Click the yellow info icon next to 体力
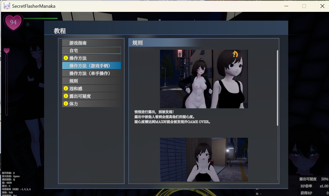Viewport: 329px width, 196px height. coord(66,104)
